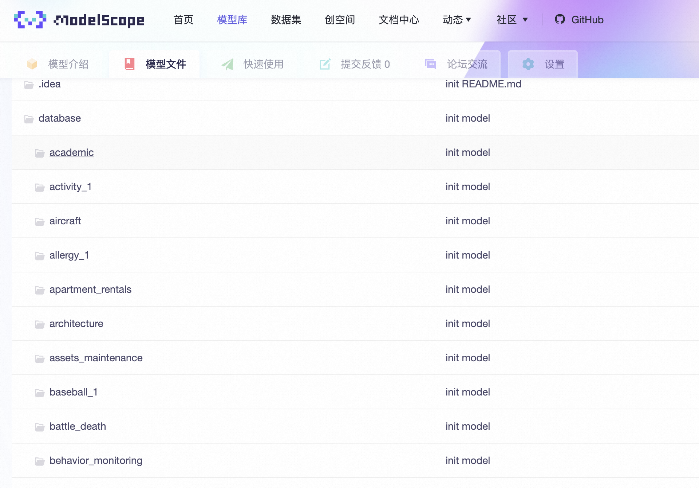Click the paper plane icon beside 快速使用
The image size is (699, 488).
point(228,64)
